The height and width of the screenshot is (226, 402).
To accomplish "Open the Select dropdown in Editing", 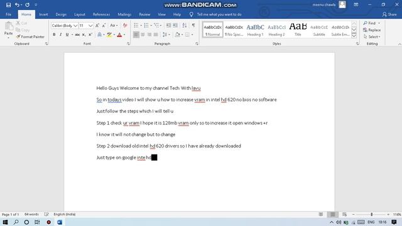I will pyautogui.click(x=372, y=37).
